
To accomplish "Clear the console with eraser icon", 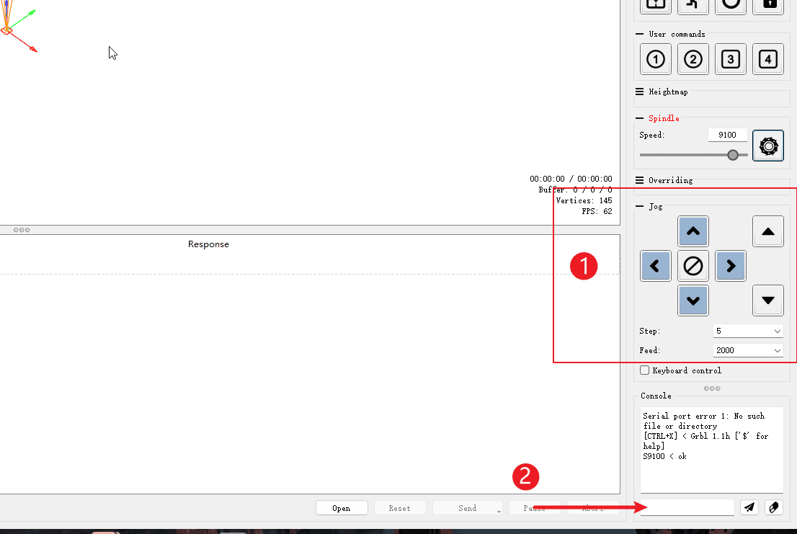I will (773, 507).
